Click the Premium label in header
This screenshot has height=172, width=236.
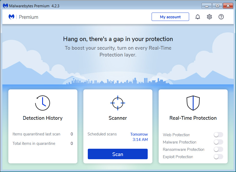click(28, 17)
